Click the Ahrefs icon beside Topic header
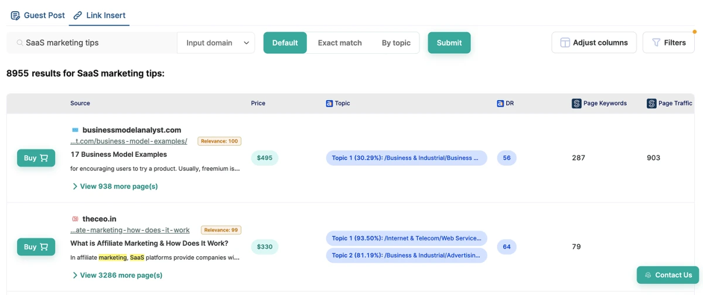The height and width of the screenshot is (295, 703). tap(329, 103)
